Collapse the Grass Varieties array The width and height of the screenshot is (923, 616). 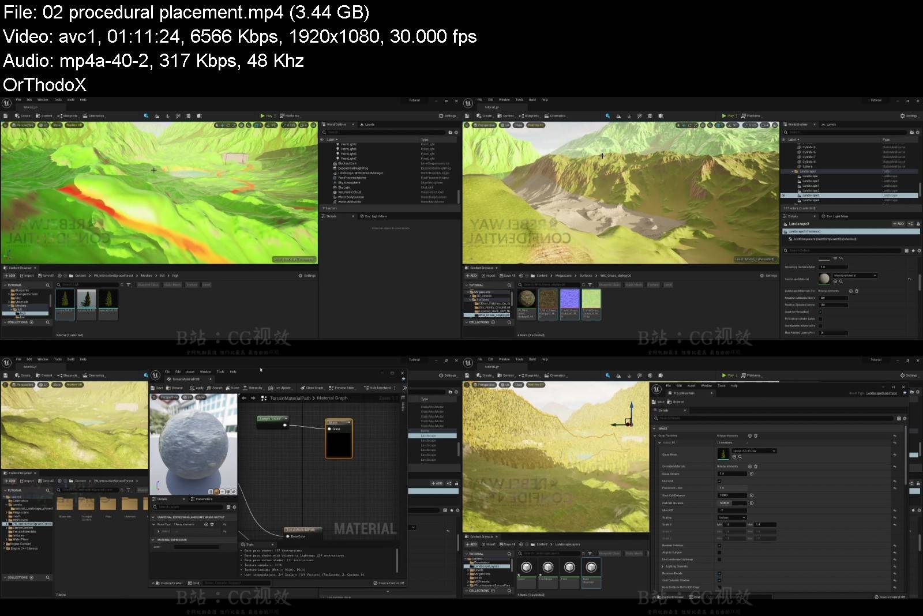click(x=655, y=435)
